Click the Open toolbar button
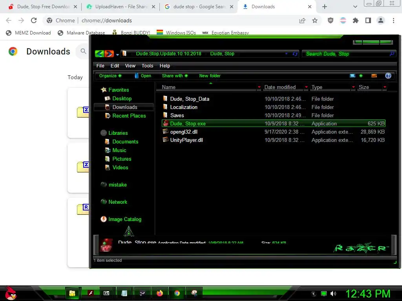402x301 pixels. pyautogui.click(x=143, y=76)
